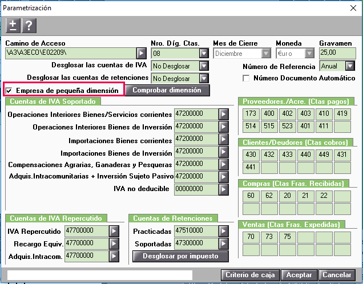Image resolution: width=363 pixels, height=284 pixels.
Task: Click arrow button next to Camino de Acceso
Action: click(x=141, y=54)
